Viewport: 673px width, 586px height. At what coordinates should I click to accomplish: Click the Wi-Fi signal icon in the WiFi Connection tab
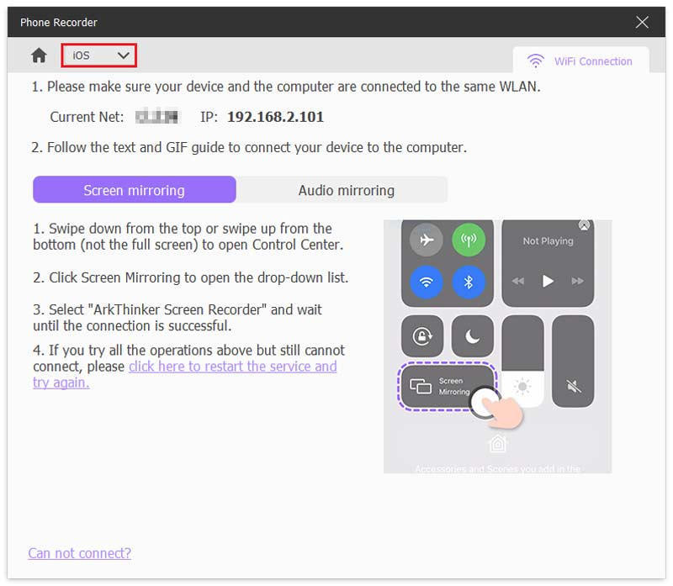535,61
